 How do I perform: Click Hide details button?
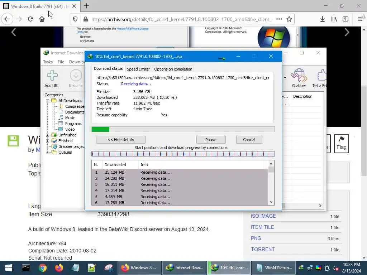(x=120, y=140)
